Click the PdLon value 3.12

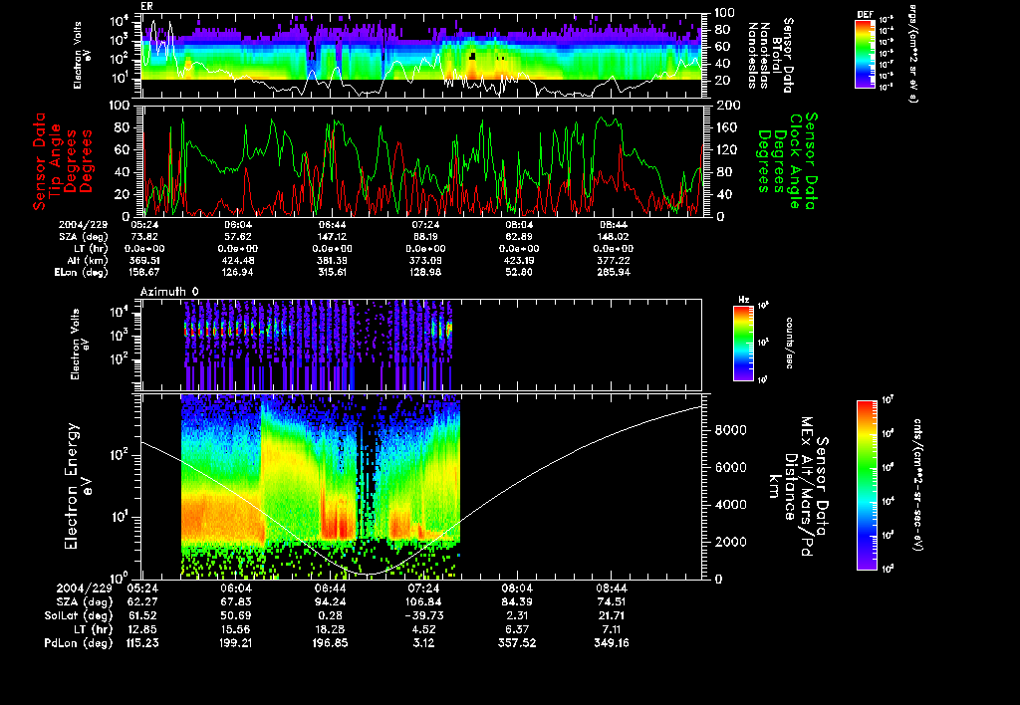click(x=423, y=643)
